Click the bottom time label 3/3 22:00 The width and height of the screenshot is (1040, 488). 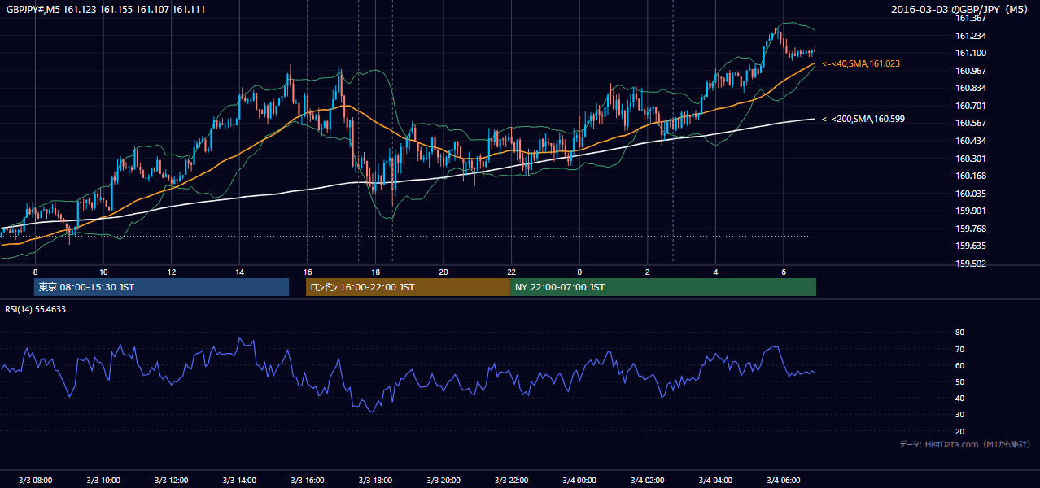pos(511,480)
